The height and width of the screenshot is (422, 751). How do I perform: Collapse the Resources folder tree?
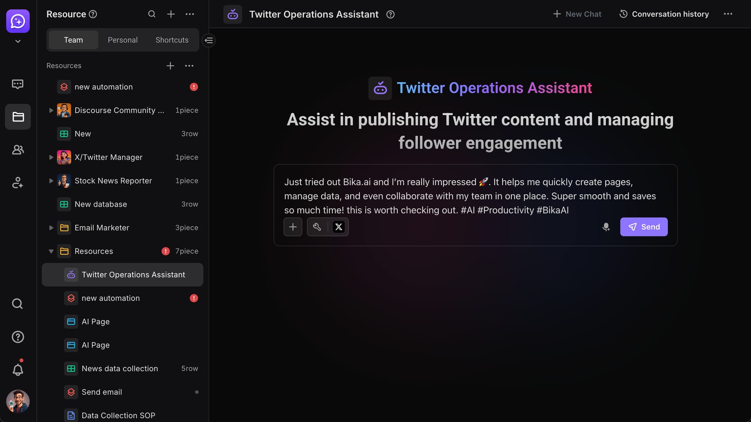pyautogui.click(x=51, y=251)
